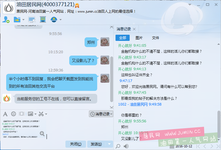Screen dimensions: 221x150
Task: Click the 关闭(C) close button
Action: click(76, 144)
